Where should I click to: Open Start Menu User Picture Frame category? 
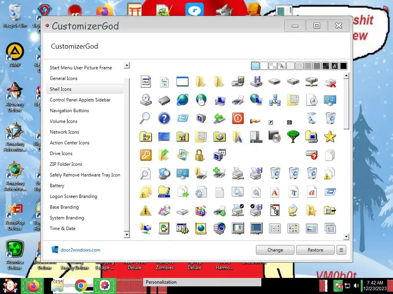[81, 68]
